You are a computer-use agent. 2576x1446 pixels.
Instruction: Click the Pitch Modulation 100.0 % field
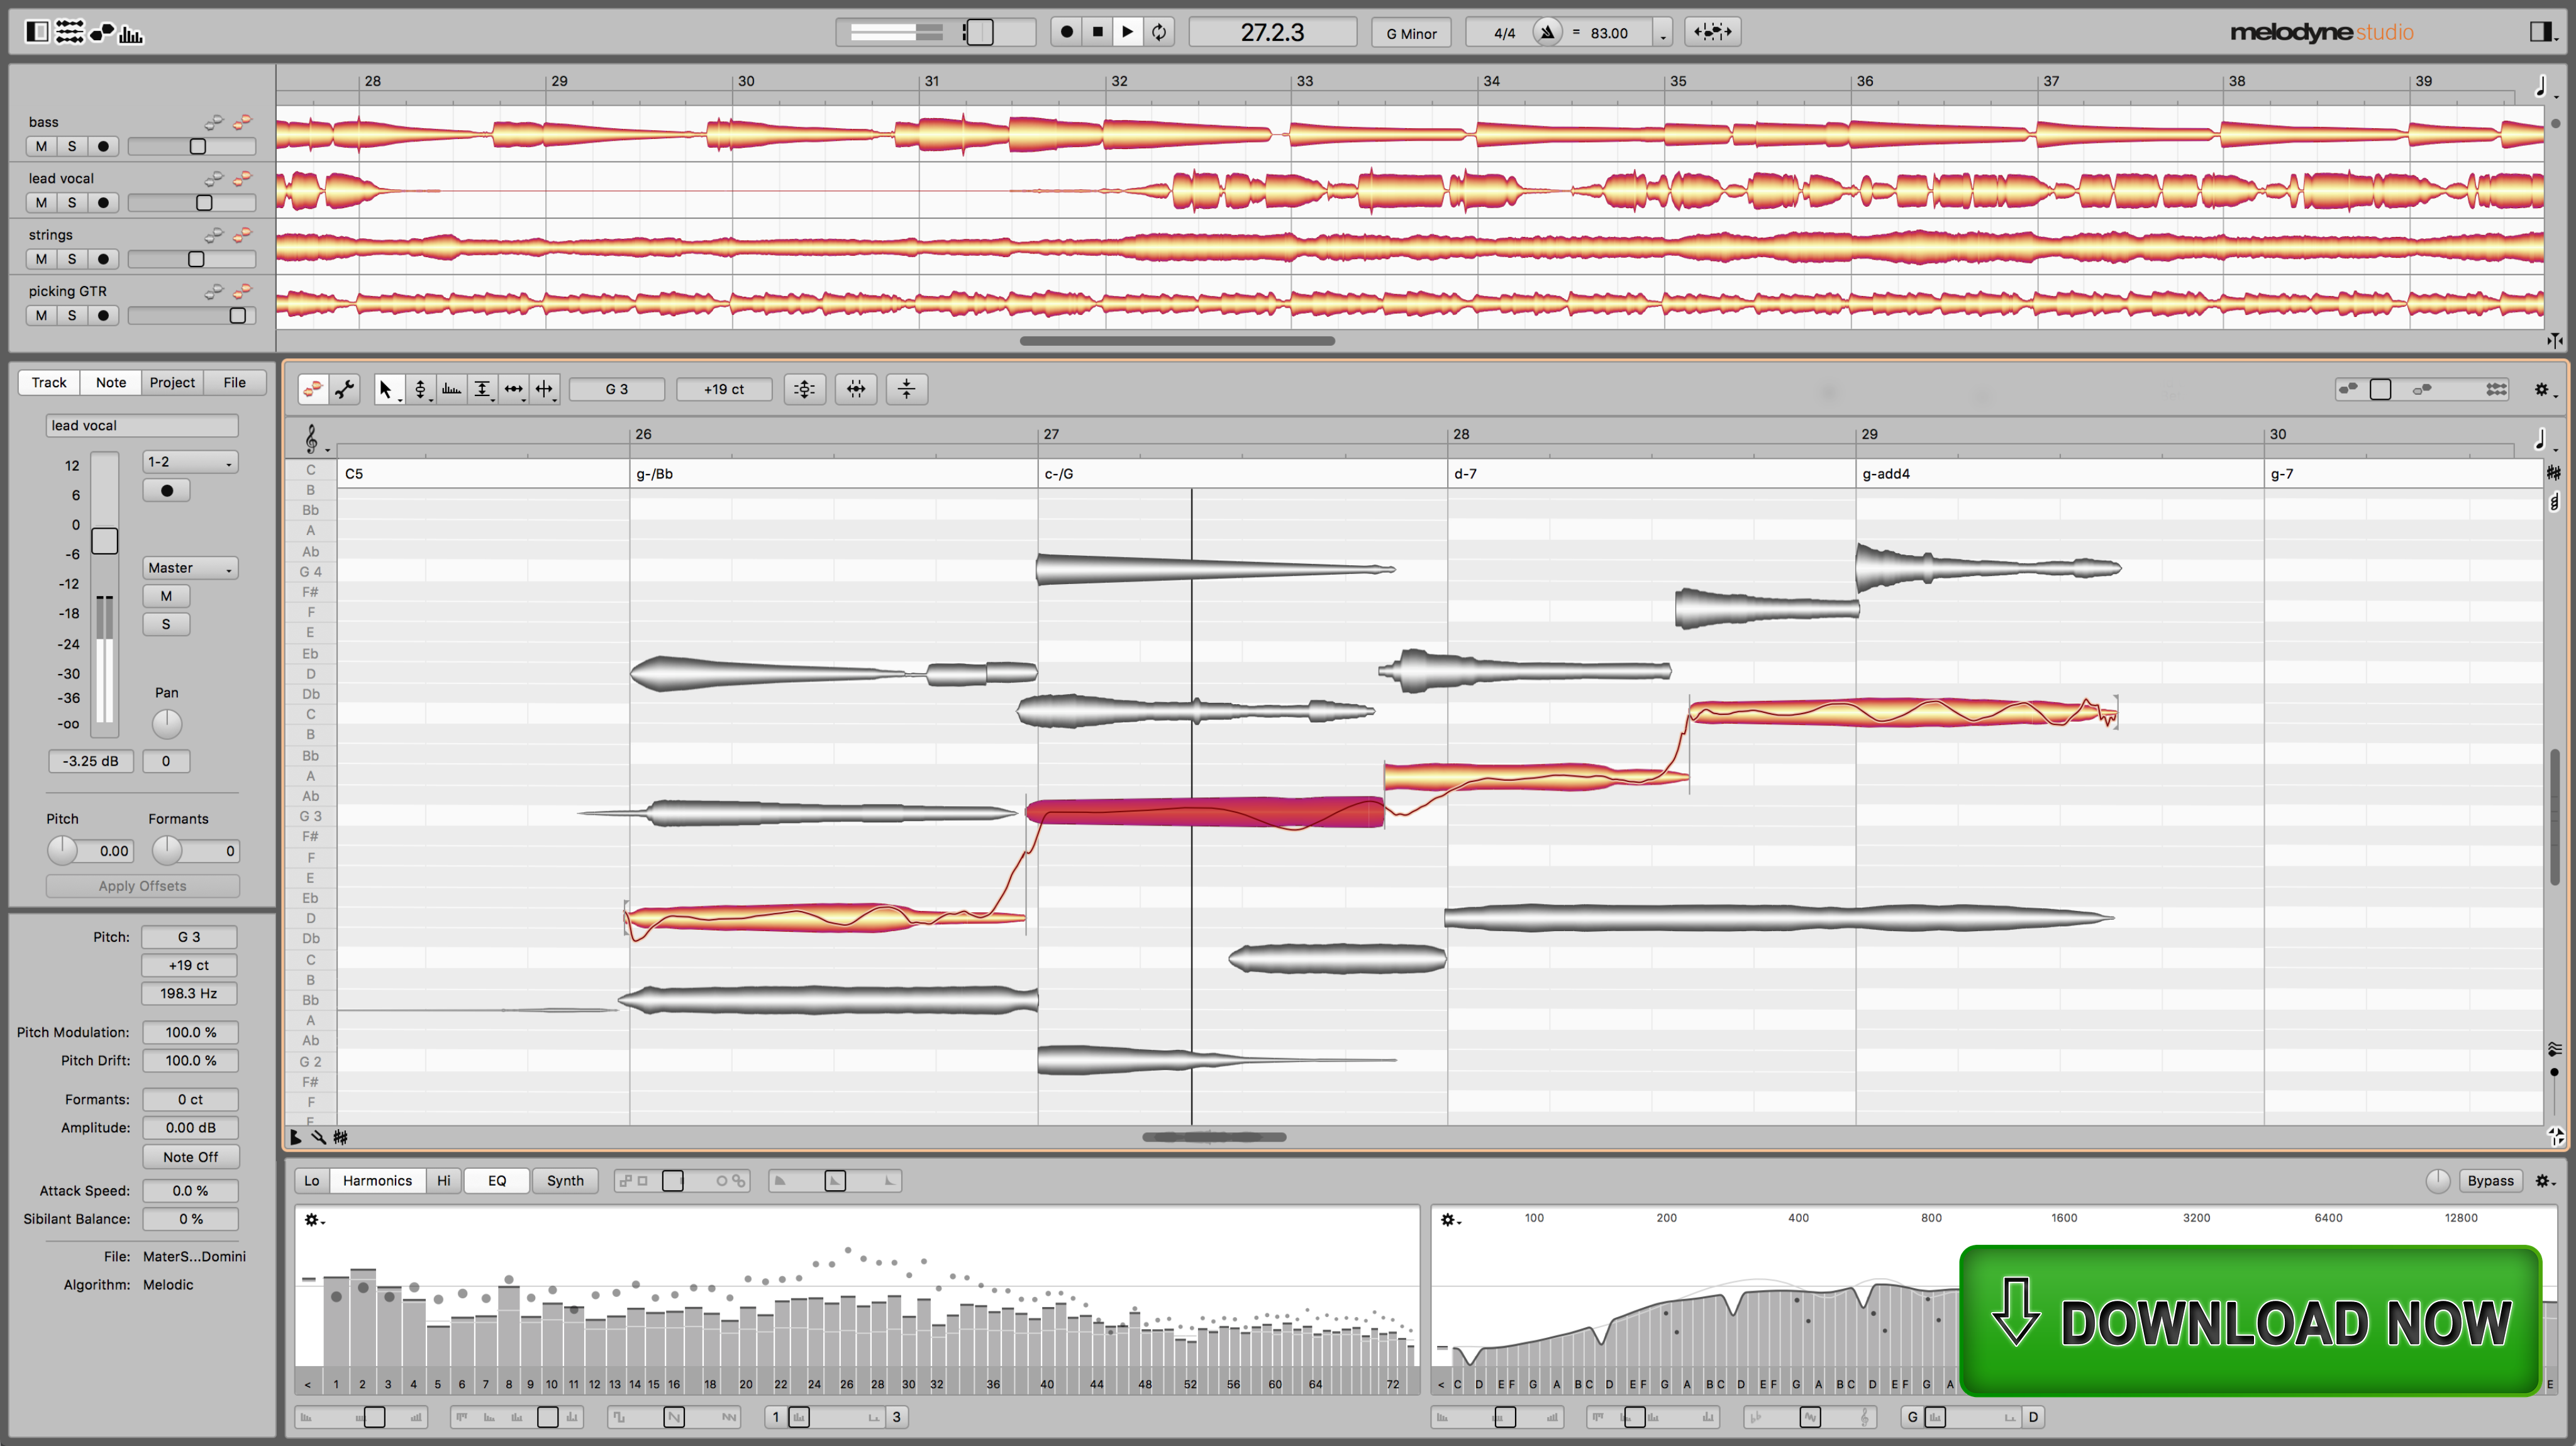[190, 1032]
